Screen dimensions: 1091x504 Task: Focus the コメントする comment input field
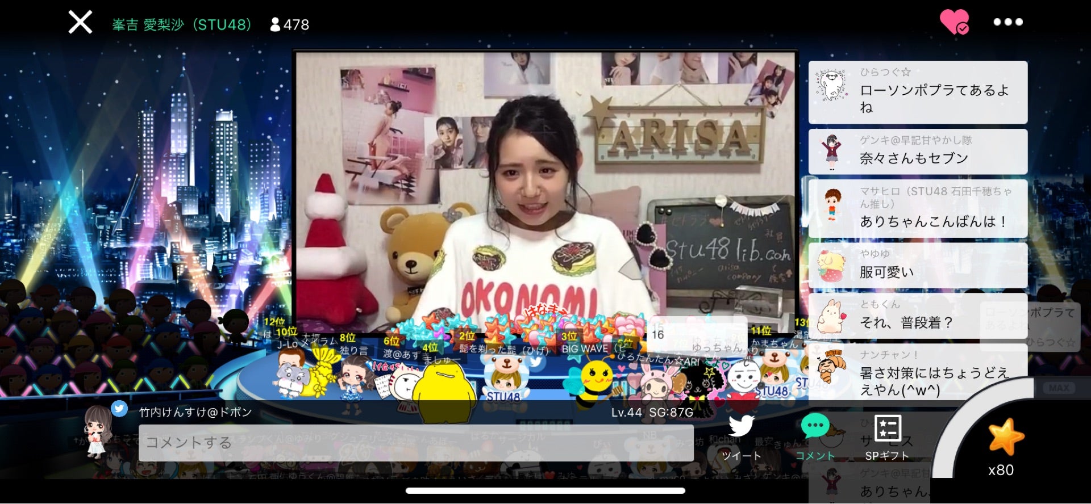pyautogui.click(x=416, y=443)
